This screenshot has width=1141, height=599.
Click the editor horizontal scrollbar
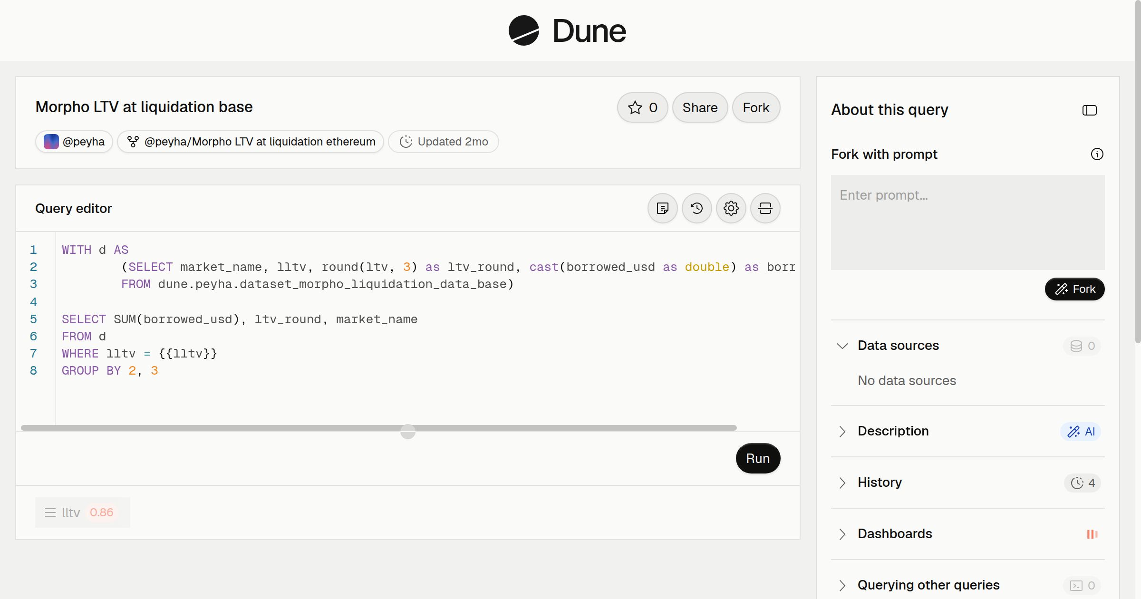378,428
